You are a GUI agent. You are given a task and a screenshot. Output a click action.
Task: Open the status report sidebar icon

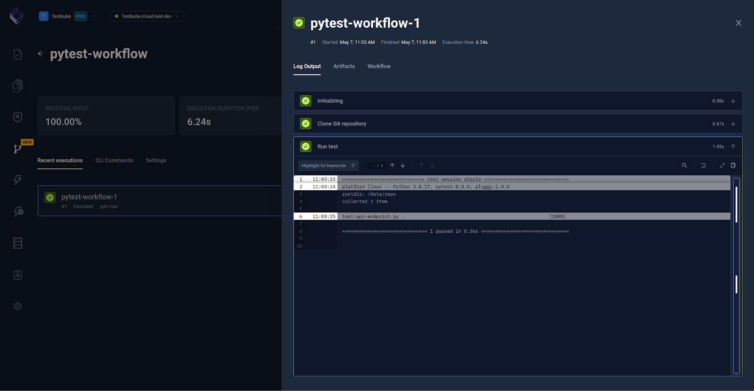pos(17,275)
